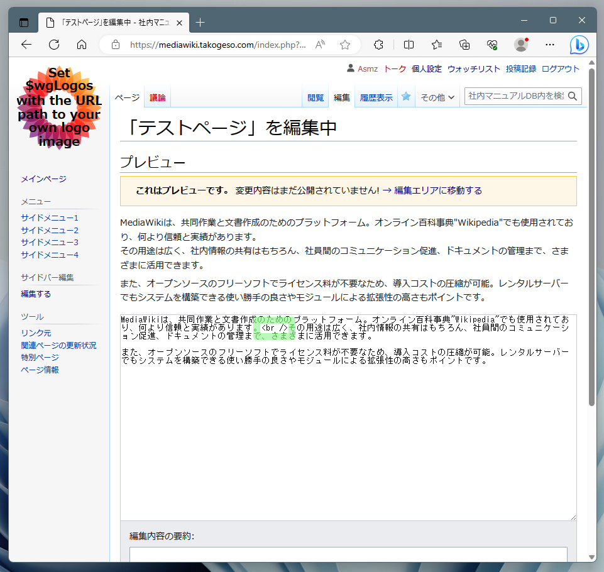Viewport: 604px width, 572px height.
Task: Open the 履歴表示 tab
Action: point(376,97)
